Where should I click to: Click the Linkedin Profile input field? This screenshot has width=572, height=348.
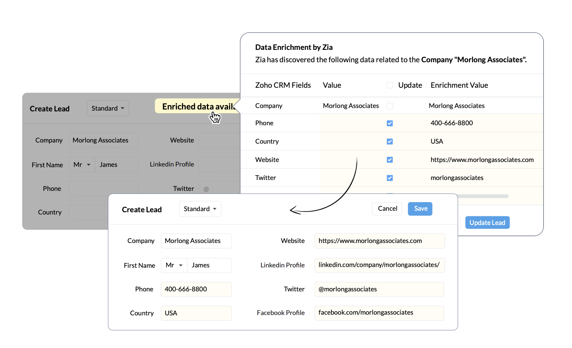coord(379,265)
